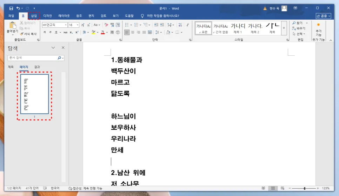The height and width of the screenshot is (196, 339).
Task: Apply subscript formatting X₂
Action: (x=71, y=32)
